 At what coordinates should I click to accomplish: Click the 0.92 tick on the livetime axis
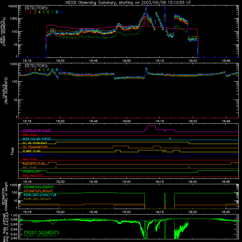tap(14, 234)
